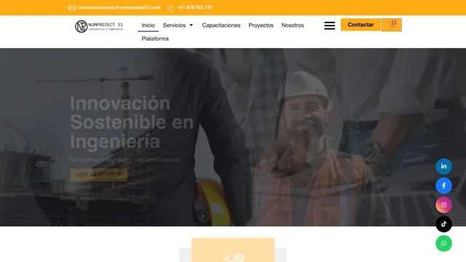
Task: Open the Plataforma menu item
Action: pyautogui.click(x=155, y=39)
